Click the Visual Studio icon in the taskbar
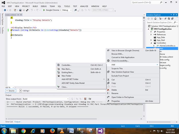 click(x=100, y=130)
